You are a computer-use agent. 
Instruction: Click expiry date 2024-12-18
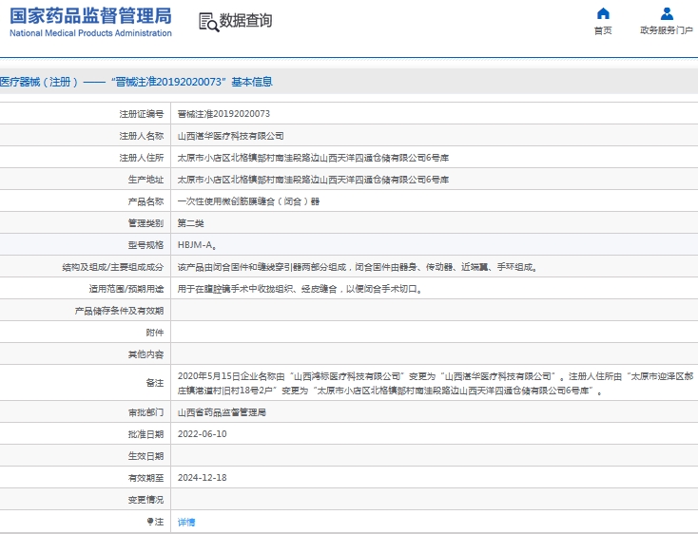coord(203,478)
